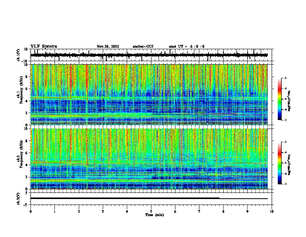Click the "start UT = 6 : 0 : 0" text

(x=187, y=46)
